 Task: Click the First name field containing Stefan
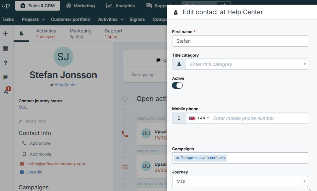pyautogui.click(x=240, y=41)
